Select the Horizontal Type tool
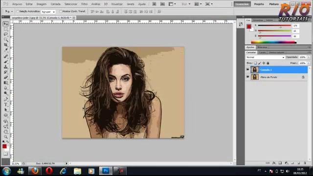Screen dimensions: 313x176 click(6, 105)
